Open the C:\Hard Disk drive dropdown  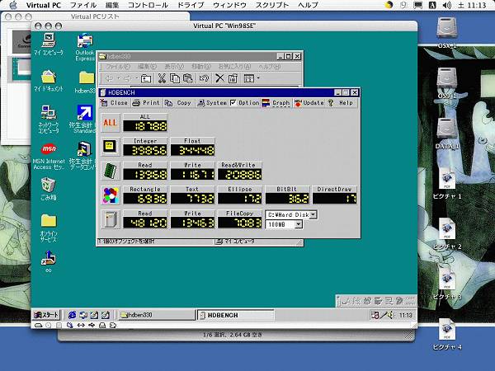coord(313,215)
